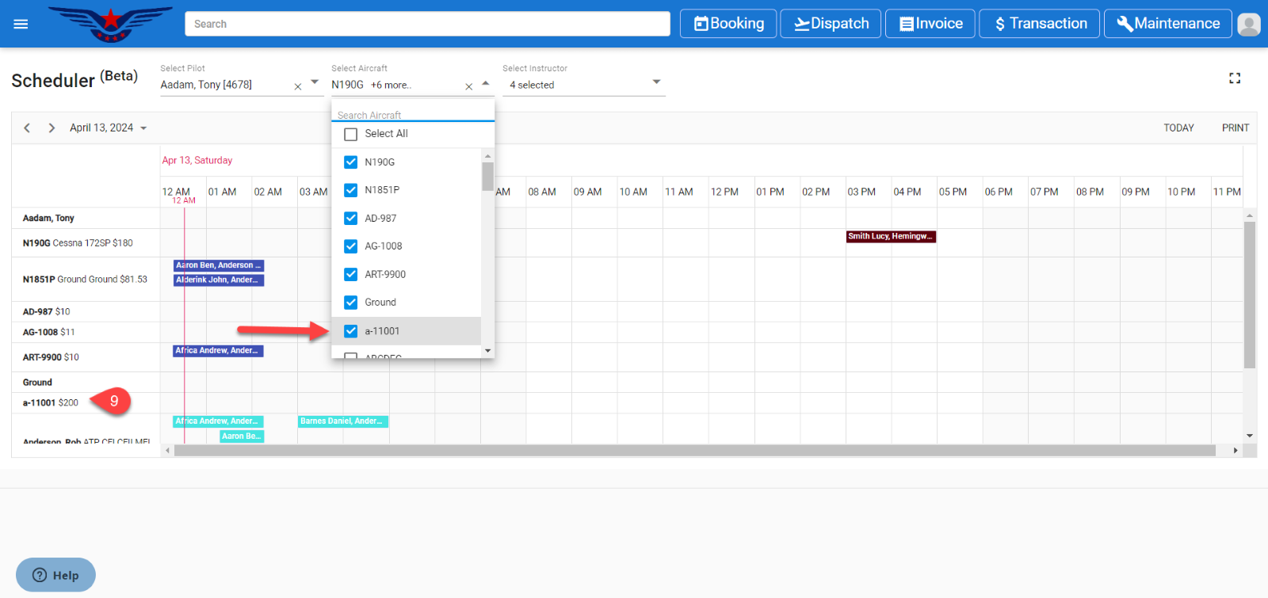The width and height of the screenshot is (1268, 598).
Task: Click the PRINT button
Action: (1235, 128)
